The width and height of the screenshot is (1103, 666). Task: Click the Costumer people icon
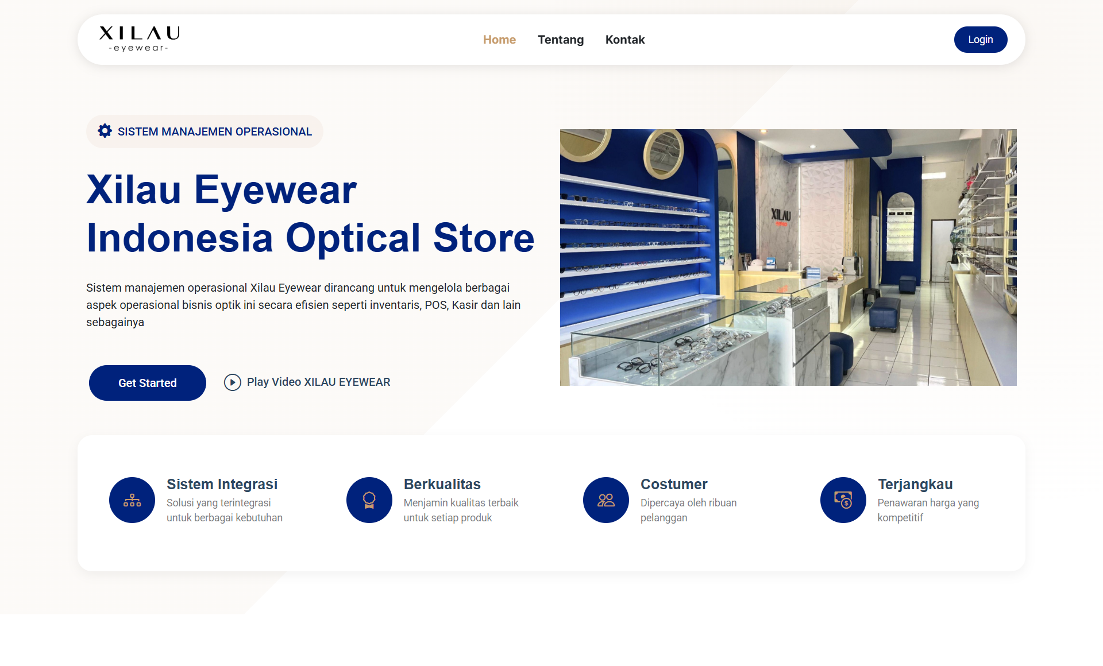click(606, 500)
